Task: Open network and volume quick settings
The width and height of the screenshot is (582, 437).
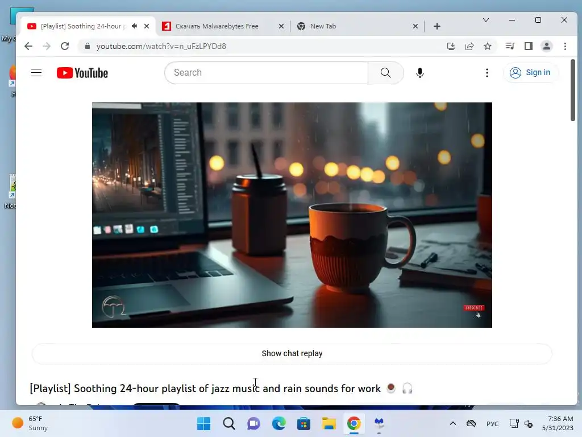Action: coord(521,423)
